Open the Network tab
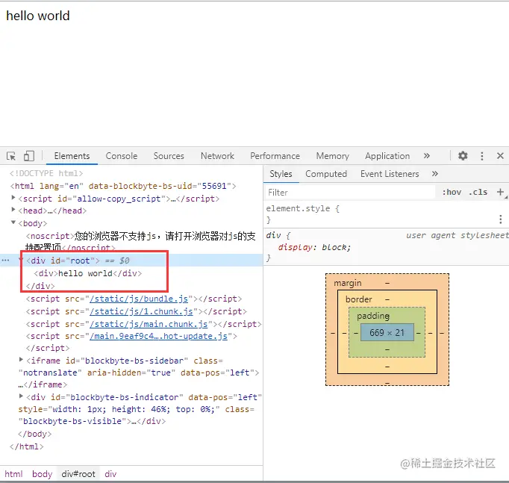The height and width of the screenshot is (483, 509). (x=217, y=156)
